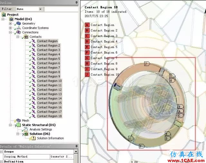Pin the Details panel with pushpin
Image resolution: width=206 pixels, height=163 pixels.
tap(76, 146)
